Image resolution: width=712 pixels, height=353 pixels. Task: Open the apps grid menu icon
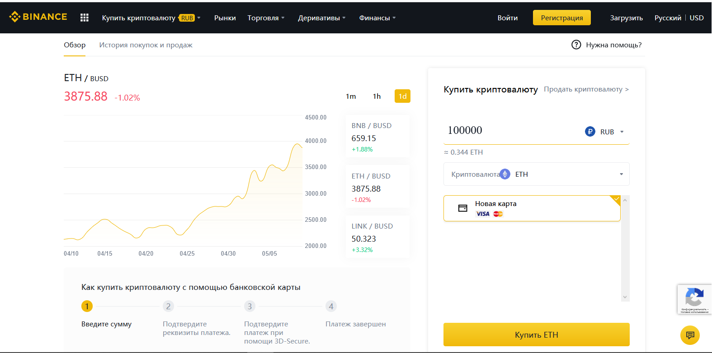point(85,18)
